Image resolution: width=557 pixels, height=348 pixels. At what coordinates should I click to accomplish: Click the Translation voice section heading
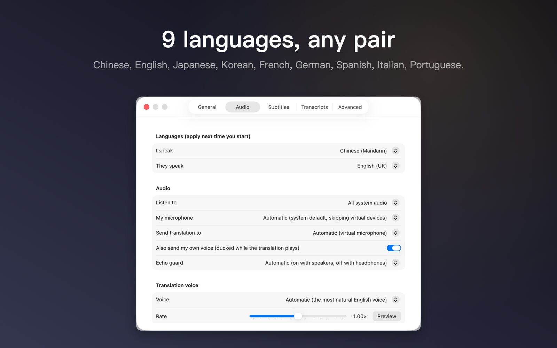[177, 285]
